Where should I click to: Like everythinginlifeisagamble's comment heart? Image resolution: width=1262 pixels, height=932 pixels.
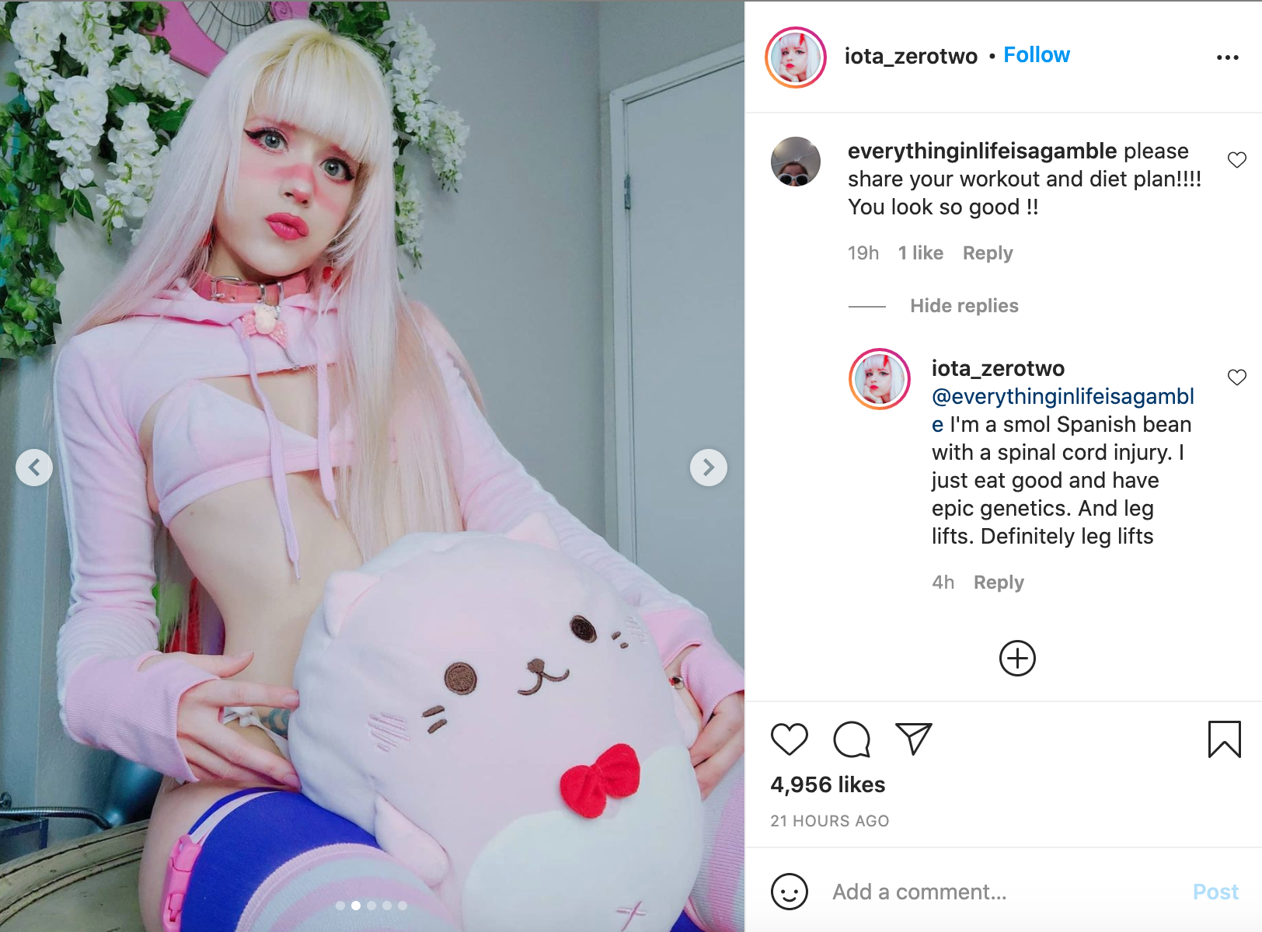coord(1236,160)
